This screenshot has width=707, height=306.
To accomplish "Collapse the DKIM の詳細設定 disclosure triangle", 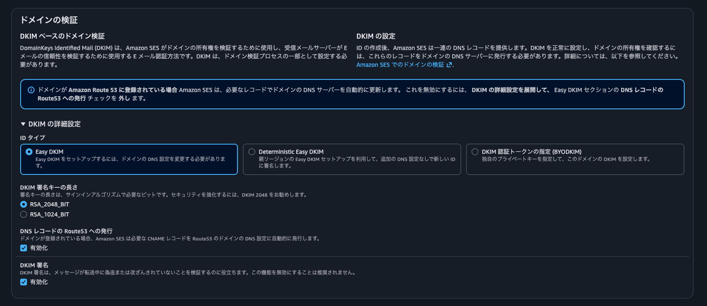I will pyautogui.click(x=23, y=124).
